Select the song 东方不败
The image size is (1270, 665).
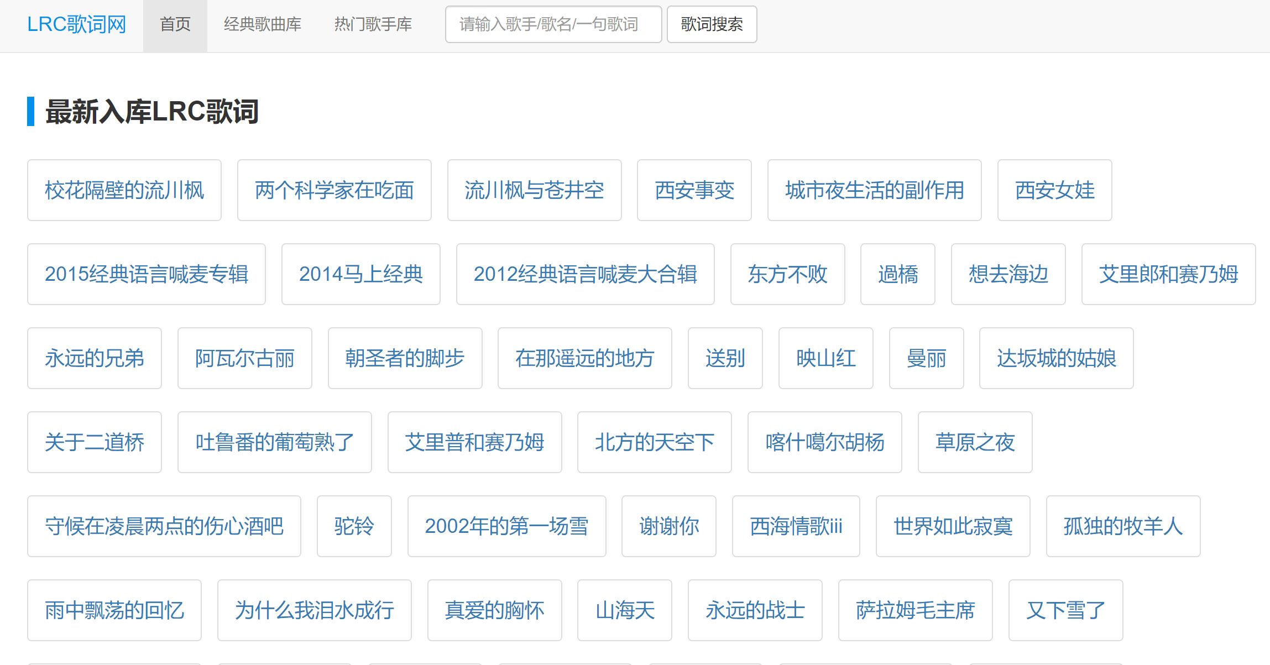[787, 274]
